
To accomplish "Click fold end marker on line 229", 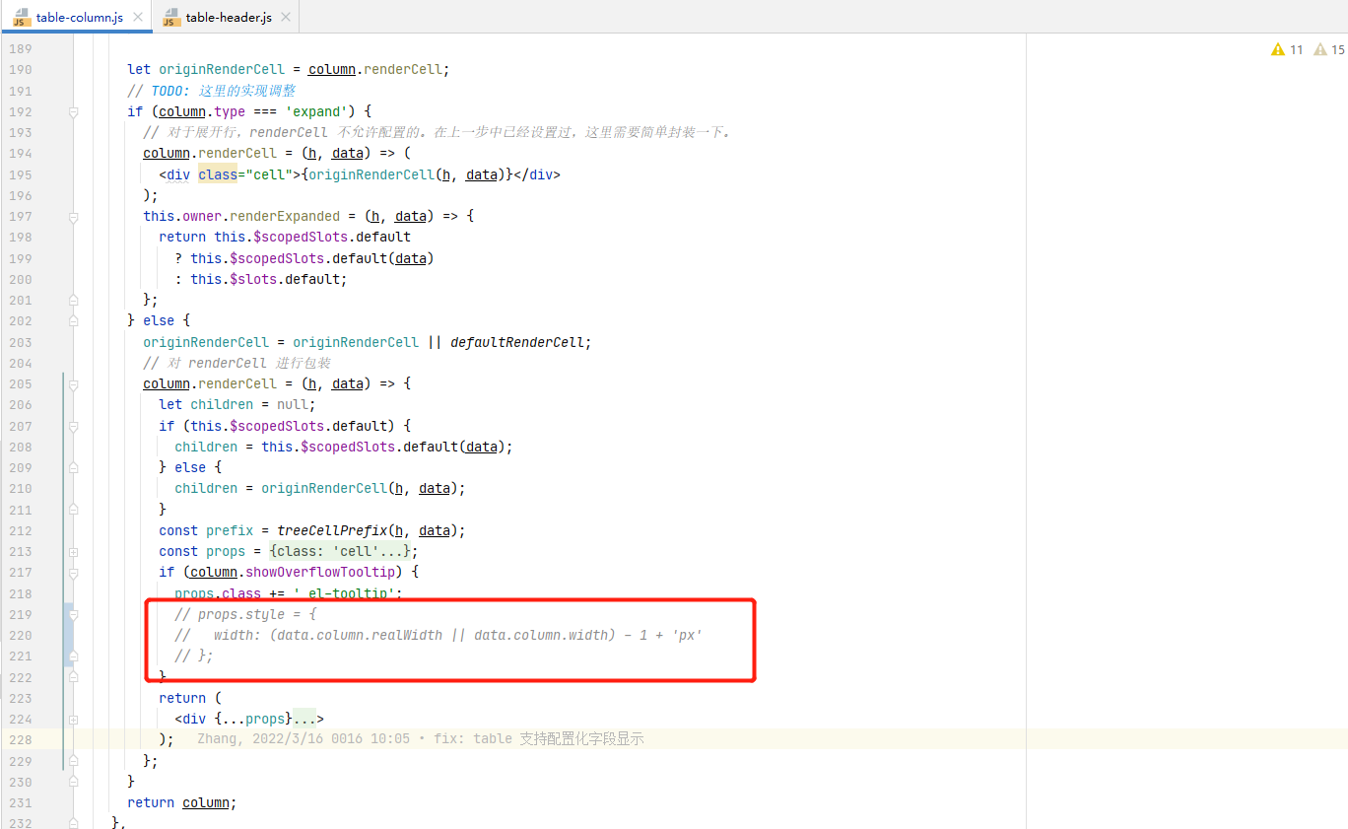I will point(73,760).
